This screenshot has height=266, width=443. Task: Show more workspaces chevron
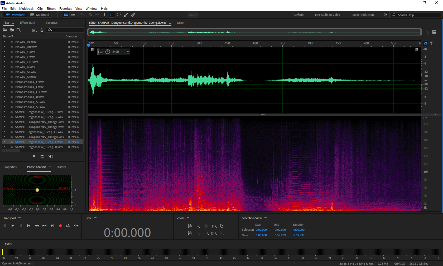[x=386, y=15]
